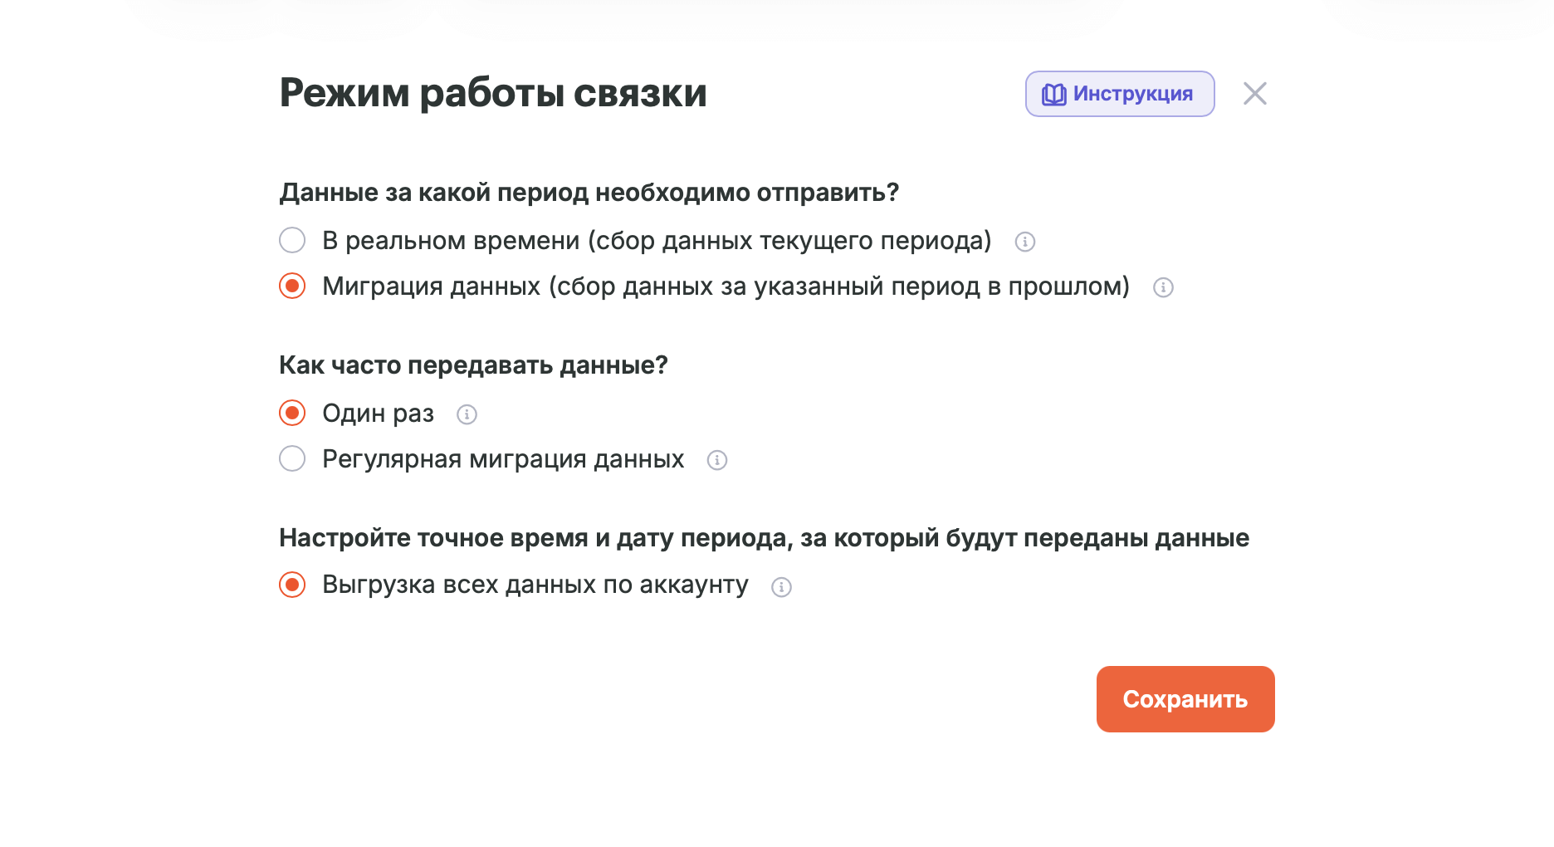1554x847 pixels.
Task: Choose the 'Один раз' radio button
Action: pos(292,414)
